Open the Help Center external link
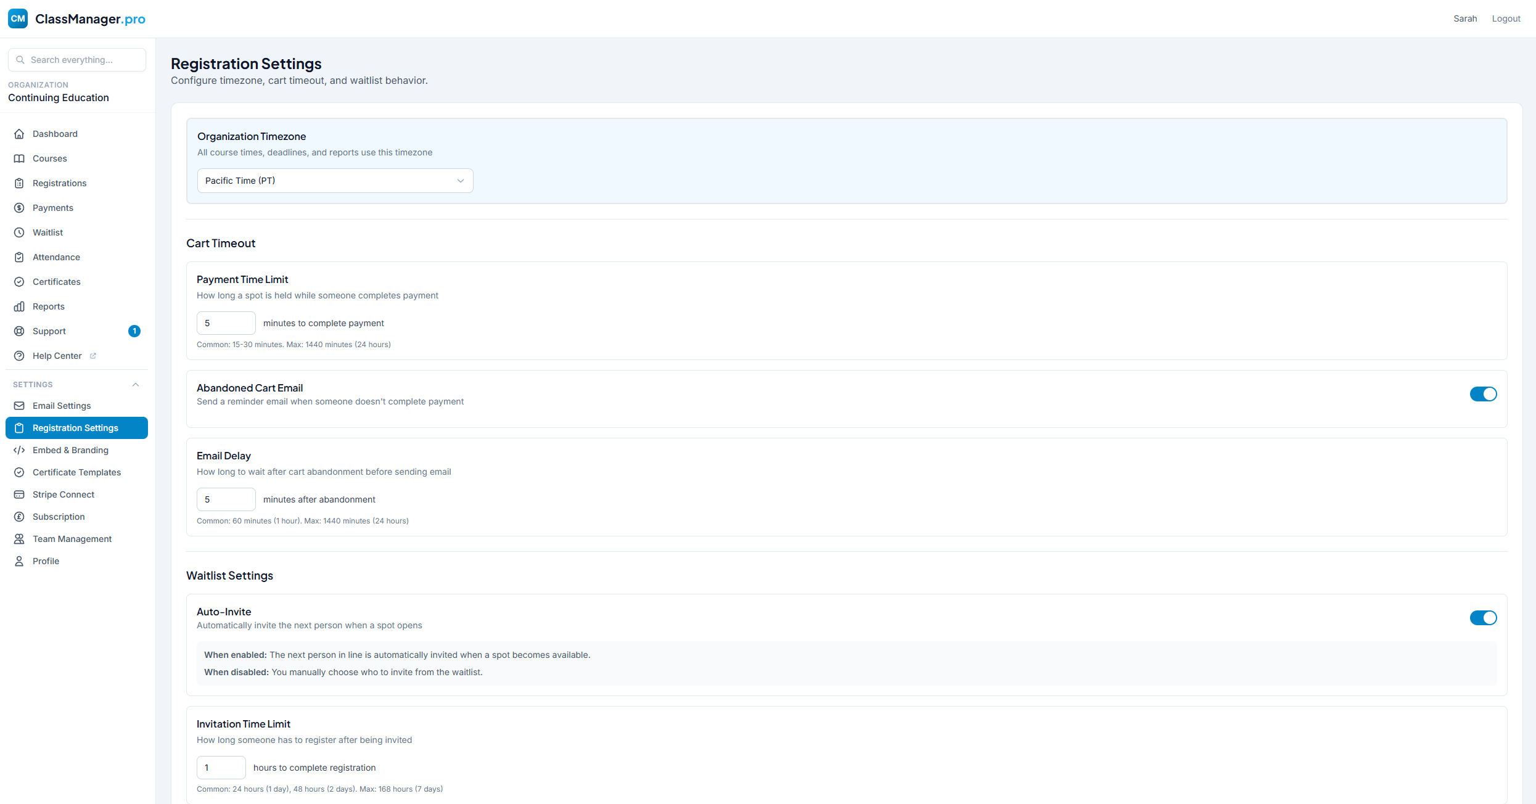This screenshot has width=1536, height=804. pos(57,356)
